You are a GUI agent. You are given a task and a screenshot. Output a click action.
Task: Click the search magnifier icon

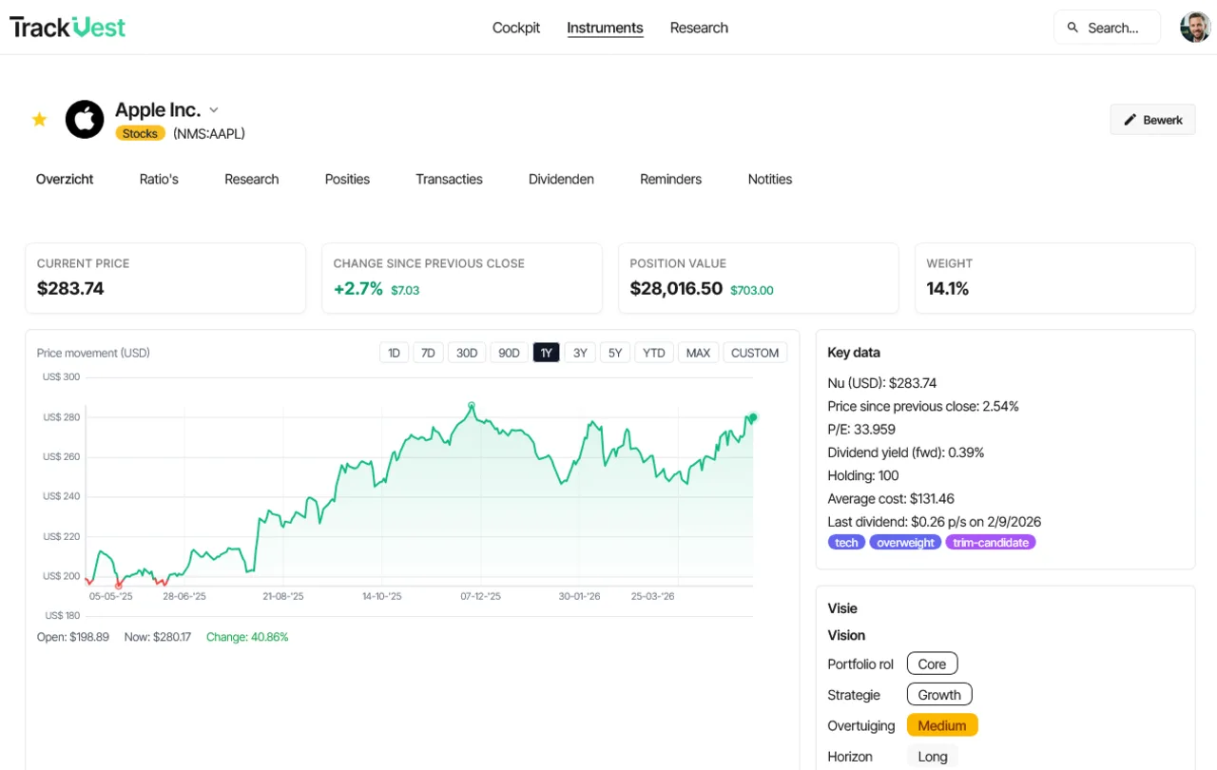1072,28
